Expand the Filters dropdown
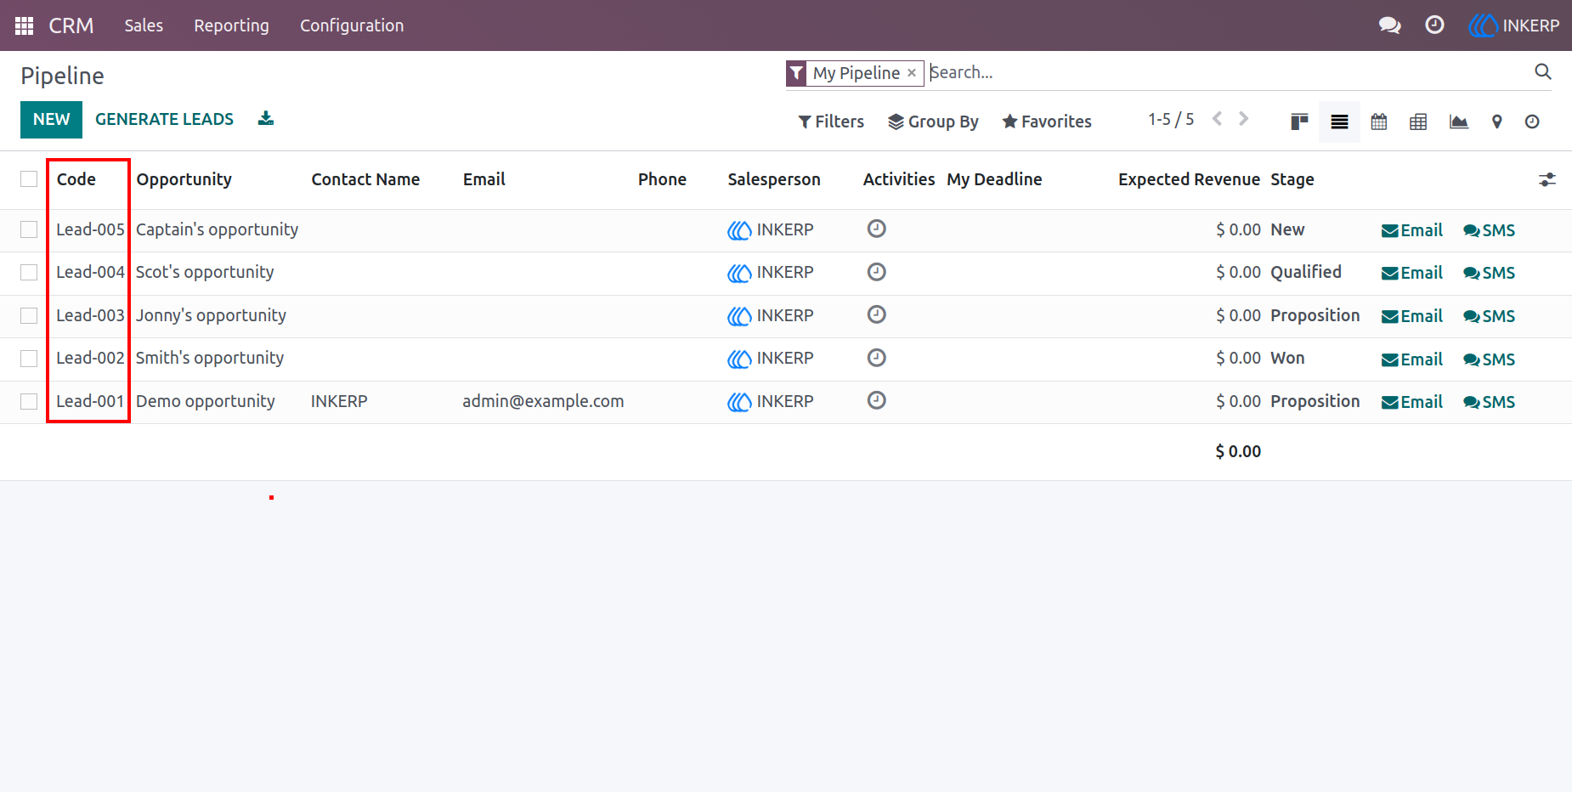This screenshot has width=1572, height=792. click(x=831, y=122)
